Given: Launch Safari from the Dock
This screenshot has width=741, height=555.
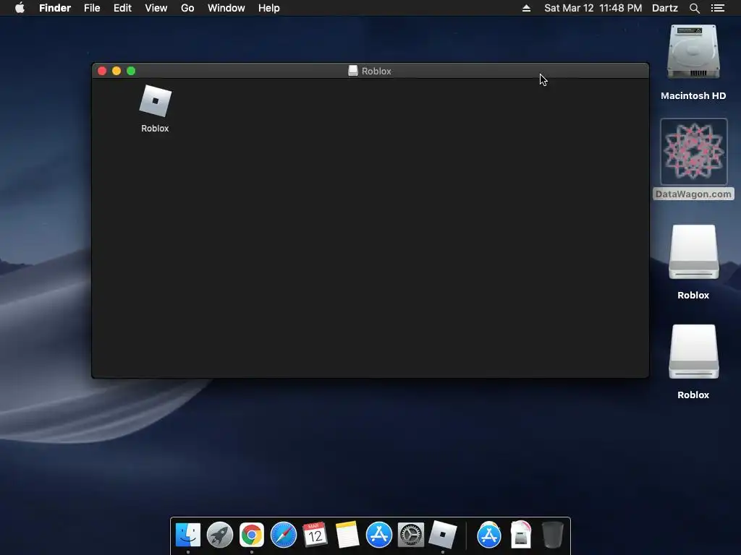Looking at the screenshot, I should click(283, 535).
